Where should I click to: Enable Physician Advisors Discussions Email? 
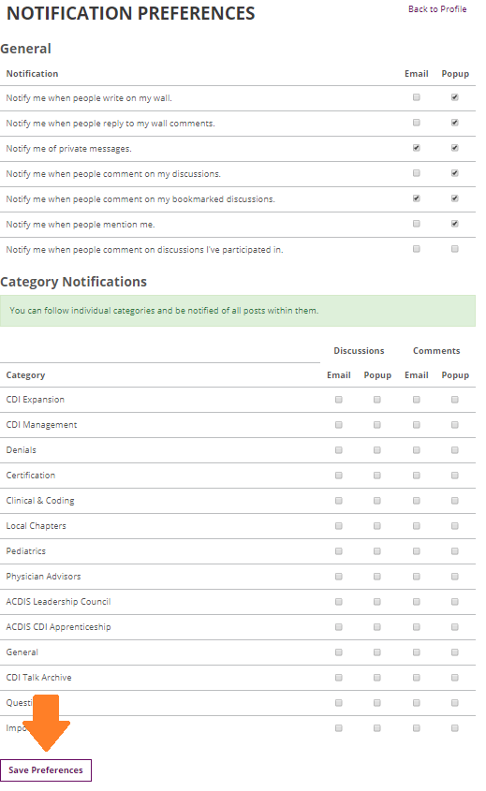pyautogui.click(x=339, y=576)
